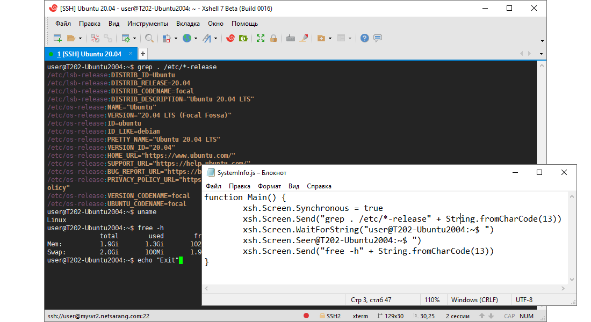Expand the globe Encoding dropdown arrow
The image size is (591, 322).
click(x=196, y=39)
